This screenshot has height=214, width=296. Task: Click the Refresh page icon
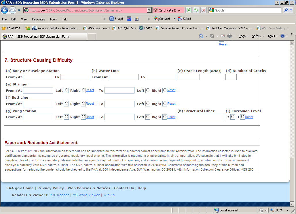coord(196,10)
